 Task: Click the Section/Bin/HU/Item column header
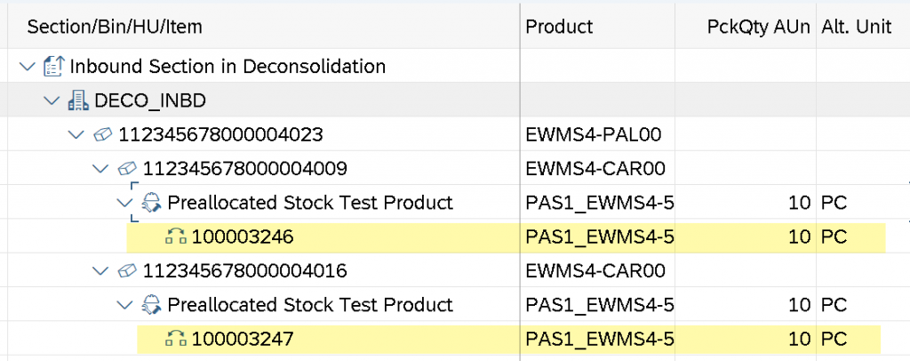115,27
